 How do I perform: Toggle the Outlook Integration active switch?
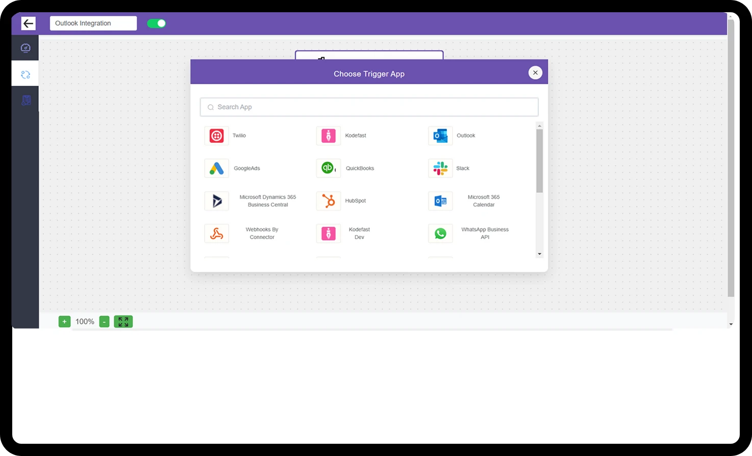157,23
